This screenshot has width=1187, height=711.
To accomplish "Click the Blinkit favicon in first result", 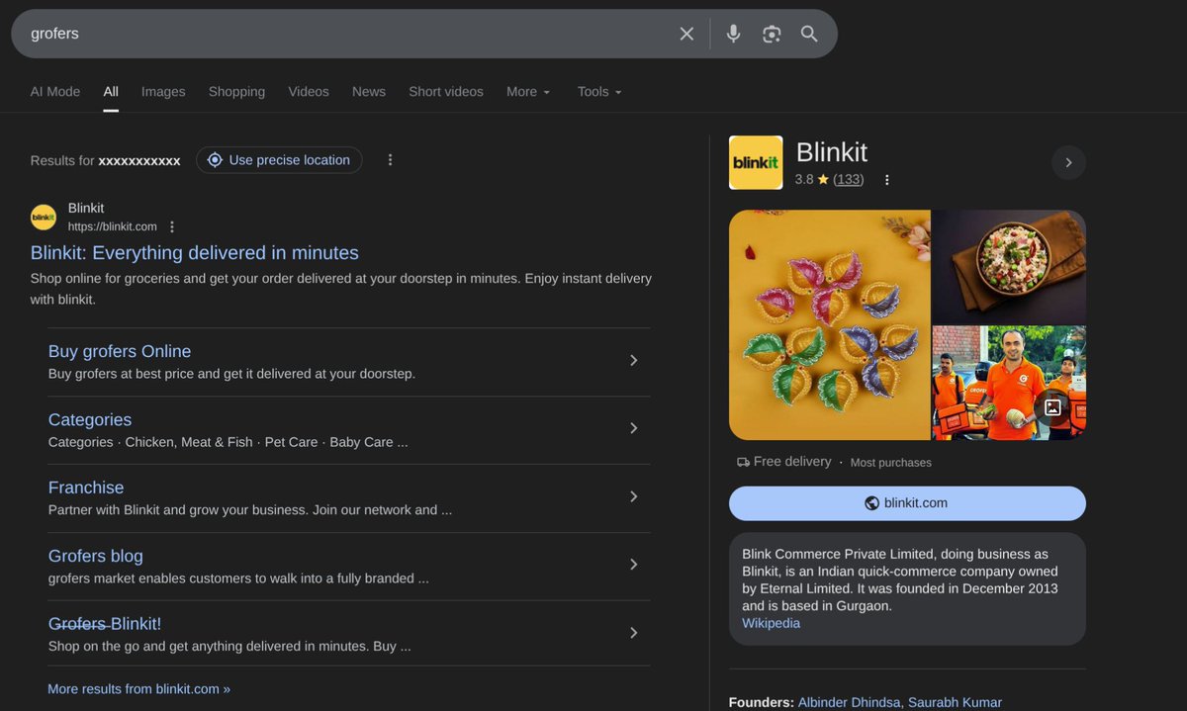I will (x=44, y=217).
